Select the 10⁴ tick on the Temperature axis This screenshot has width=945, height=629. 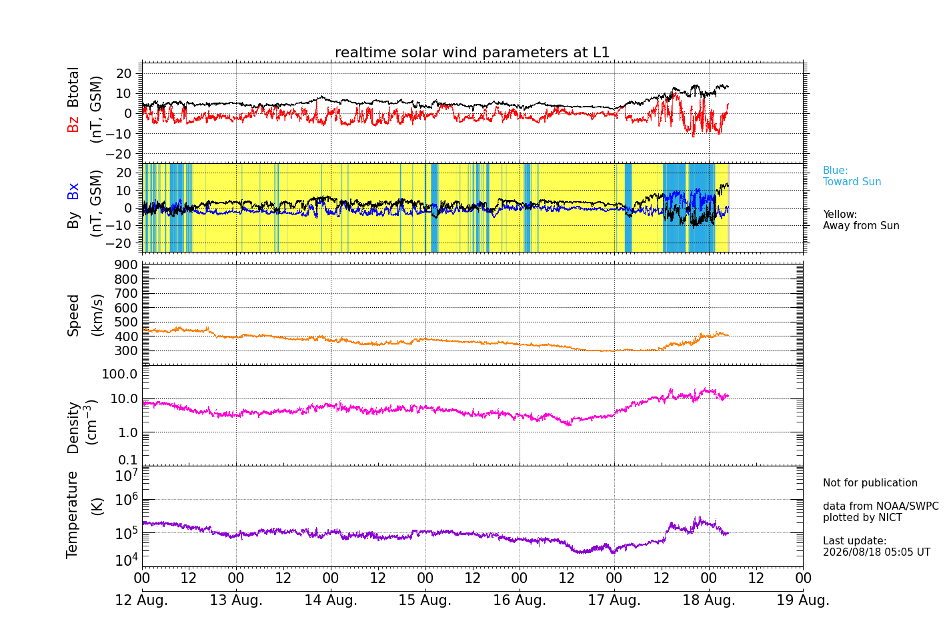tap(126, 560)
